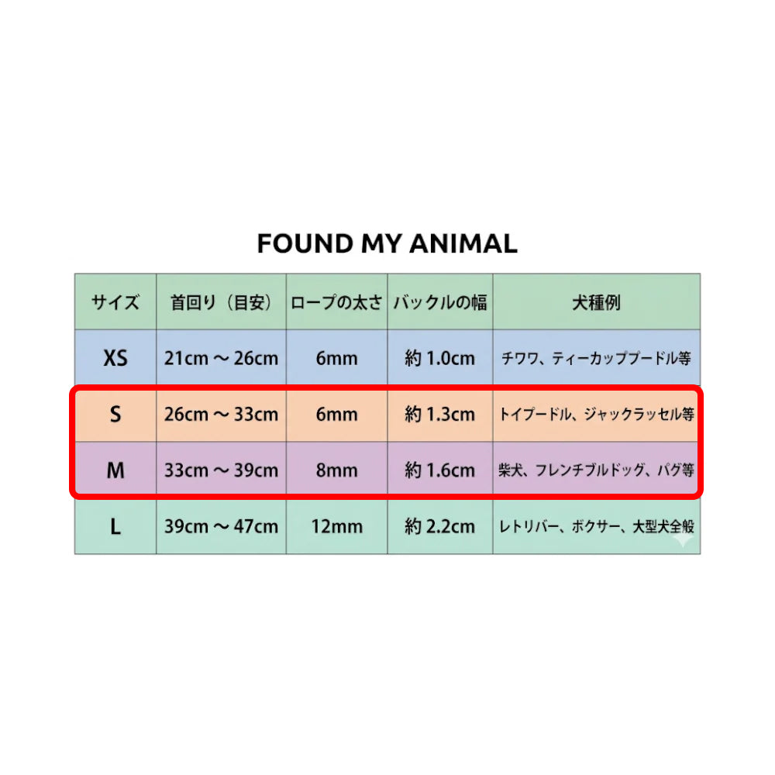Click the FOUND MY ANIMAL title
Image resolution: width=775 pixels, height=775 pixels.
[387, 243]
